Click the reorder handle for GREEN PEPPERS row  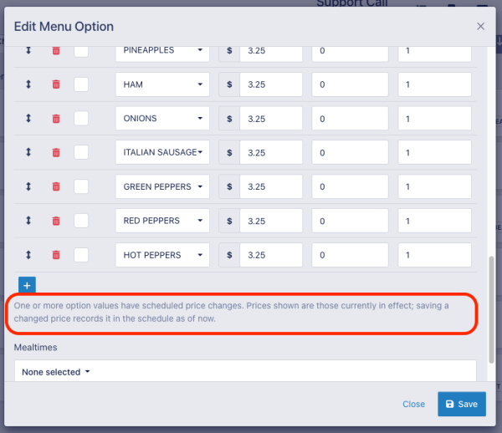(28, 186)
